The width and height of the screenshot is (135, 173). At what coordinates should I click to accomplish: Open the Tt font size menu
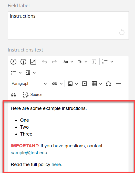point(80,62)
